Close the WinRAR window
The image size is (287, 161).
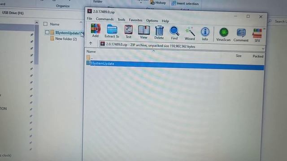(x=261, y=17)
